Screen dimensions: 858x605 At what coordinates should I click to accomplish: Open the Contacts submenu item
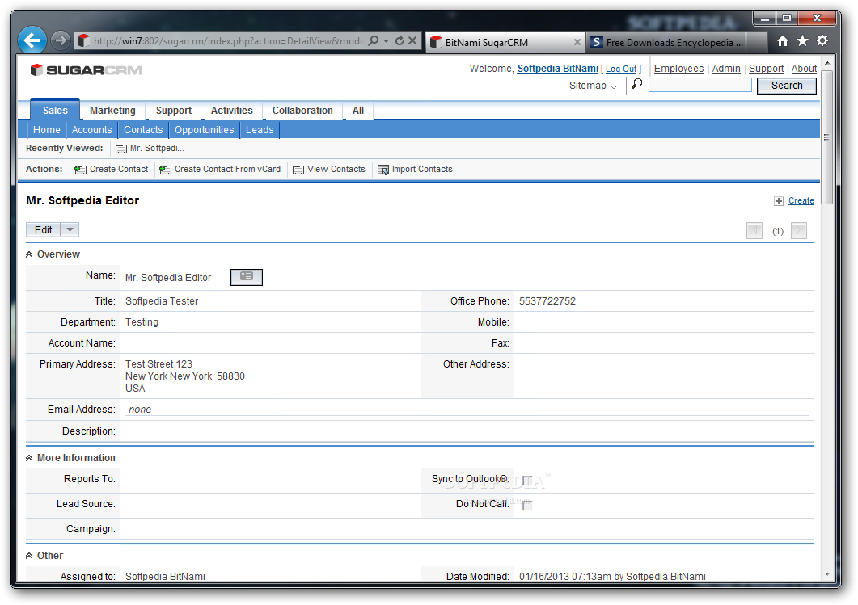click(143, 130)
